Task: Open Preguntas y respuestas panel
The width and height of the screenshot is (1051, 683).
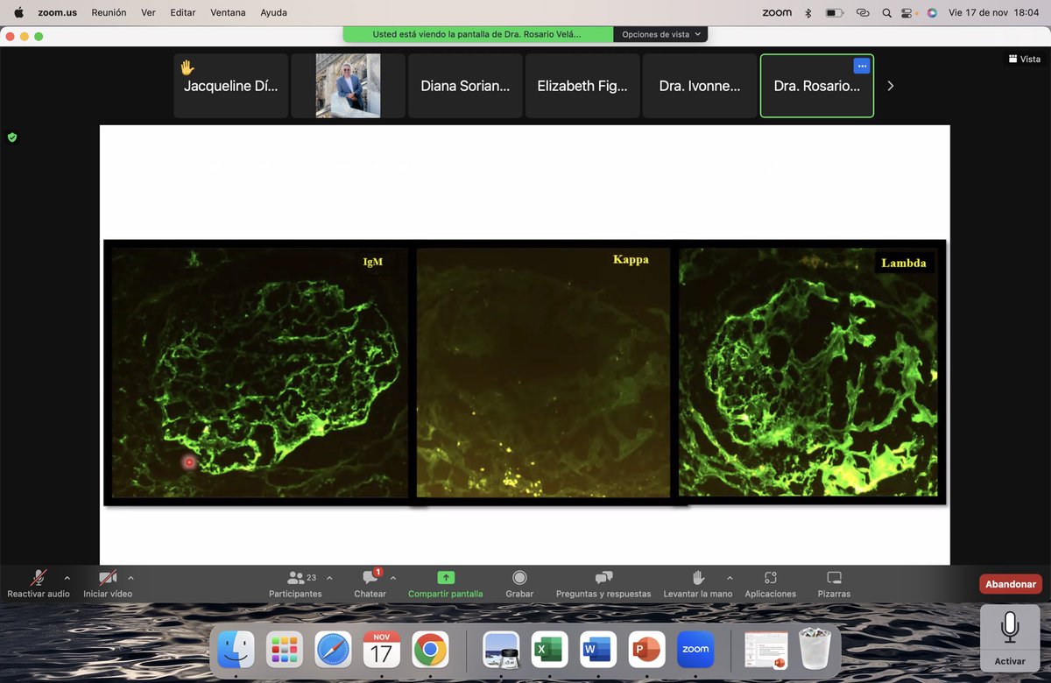Action: click(603, 584)
